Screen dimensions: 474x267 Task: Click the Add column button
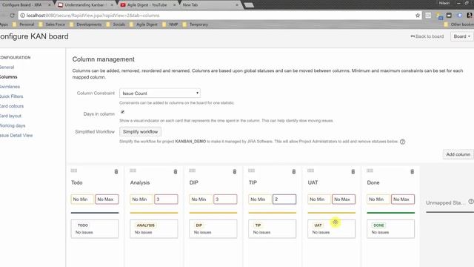(458, 154)
